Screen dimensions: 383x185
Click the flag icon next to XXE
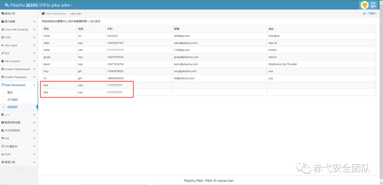pyautogui.click(x=3, y=138)
